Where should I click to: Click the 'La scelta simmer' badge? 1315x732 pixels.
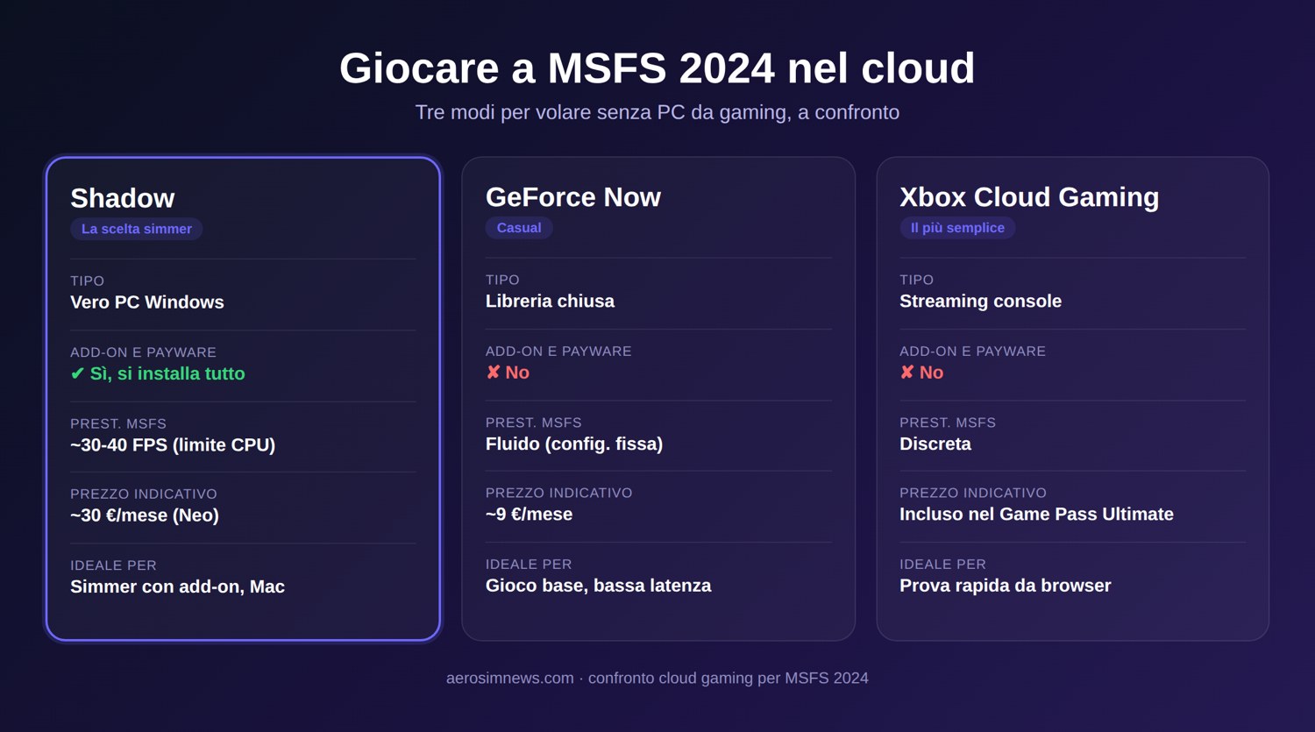tap(137, 229)
